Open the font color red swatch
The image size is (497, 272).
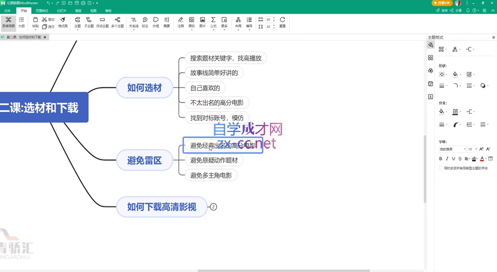coord(482,159)
